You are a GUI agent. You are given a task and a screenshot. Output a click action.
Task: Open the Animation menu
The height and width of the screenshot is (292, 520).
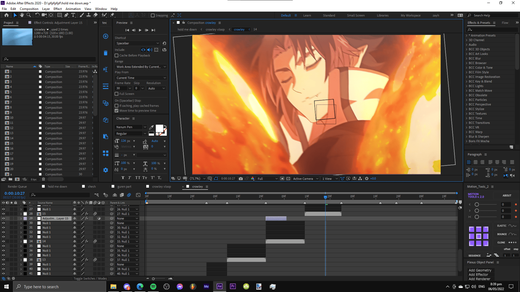(x=73, y=9)
